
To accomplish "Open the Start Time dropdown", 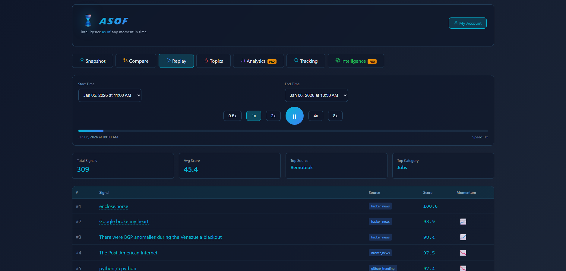I will point(110,95).
